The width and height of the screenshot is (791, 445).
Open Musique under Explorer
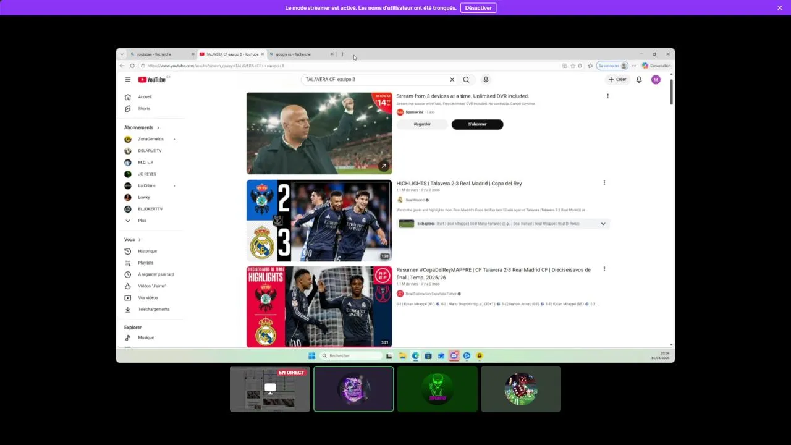click(146, 338)
